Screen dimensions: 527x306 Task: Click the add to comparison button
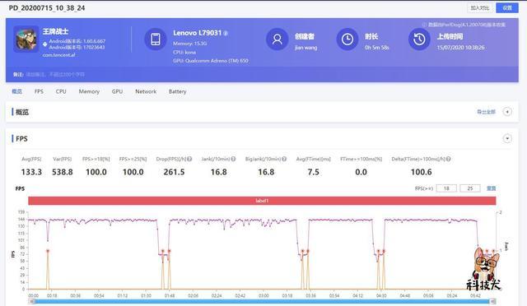(x=480, y=7)
